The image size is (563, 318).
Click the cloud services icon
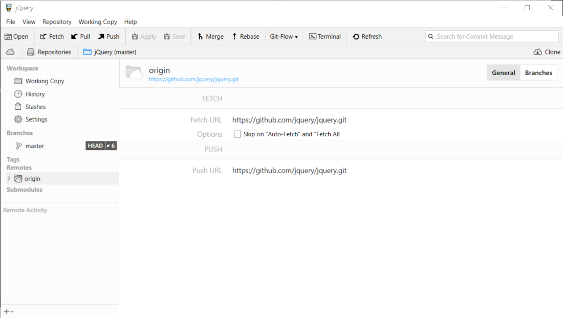tap(10, 52)
